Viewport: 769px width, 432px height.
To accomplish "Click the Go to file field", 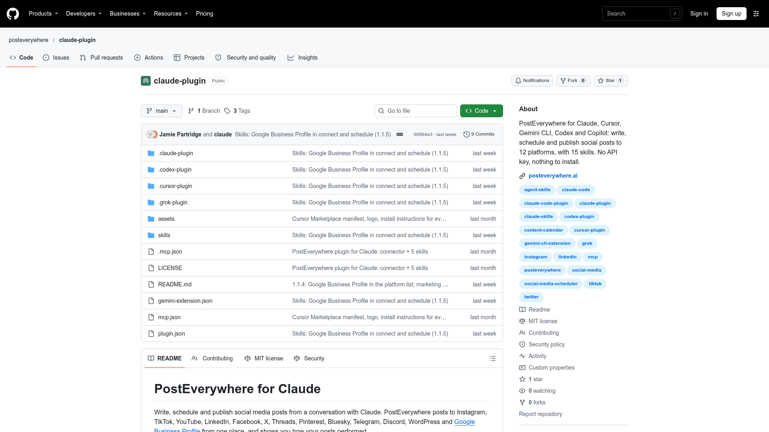I will click(415, 111).
